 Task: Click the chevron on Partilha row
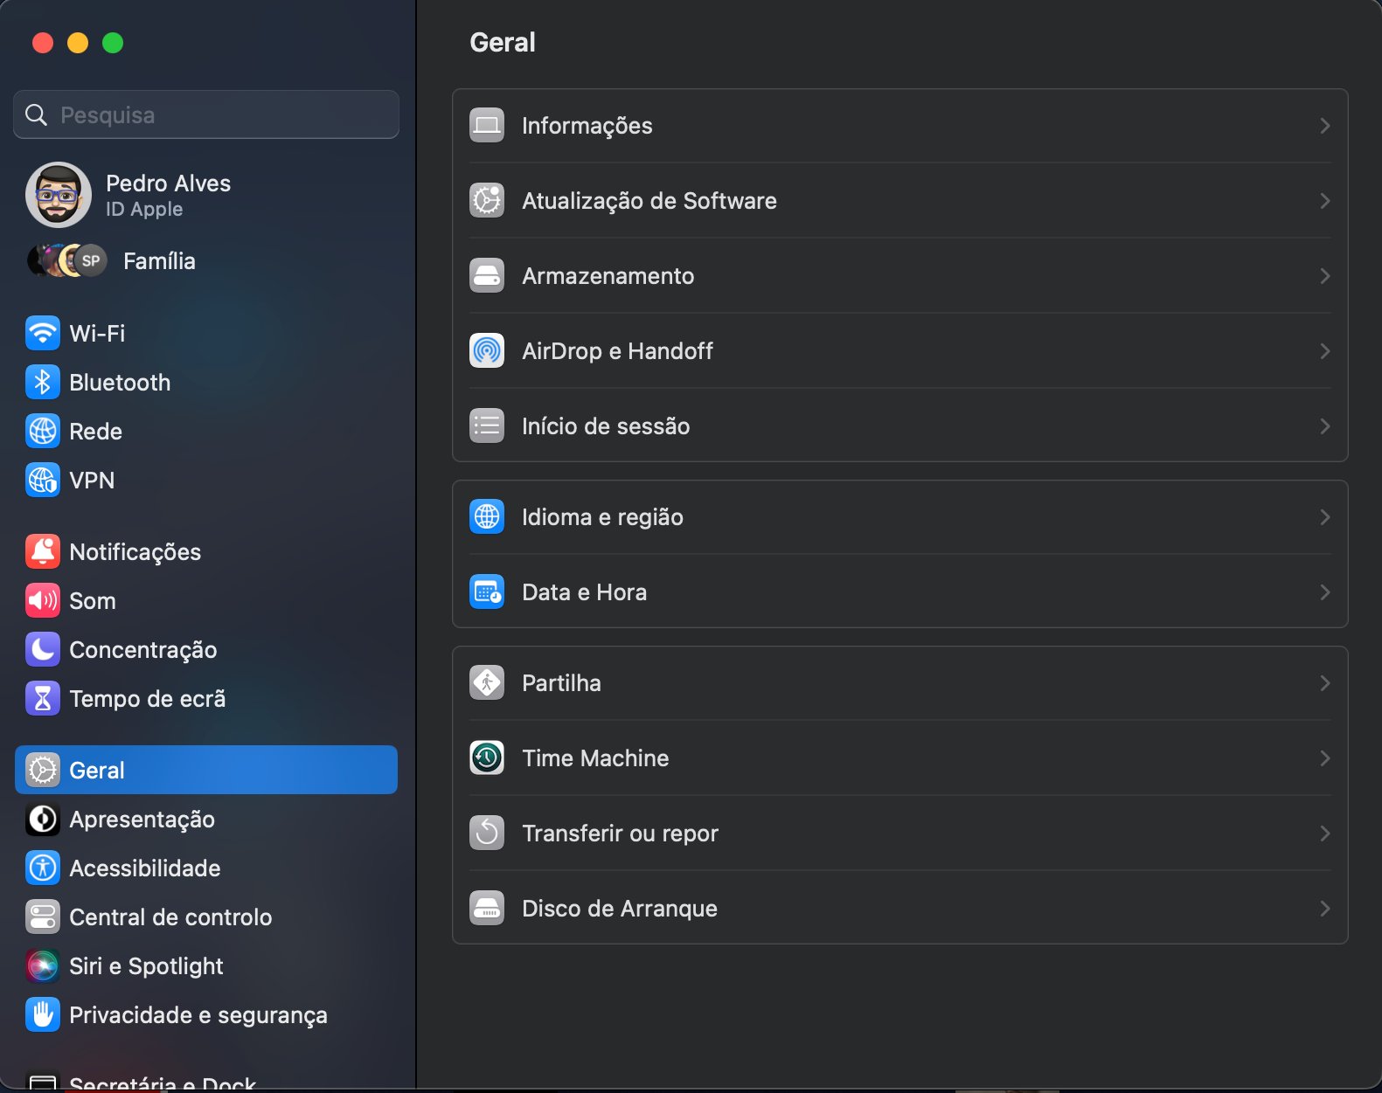click(1325, 683)
